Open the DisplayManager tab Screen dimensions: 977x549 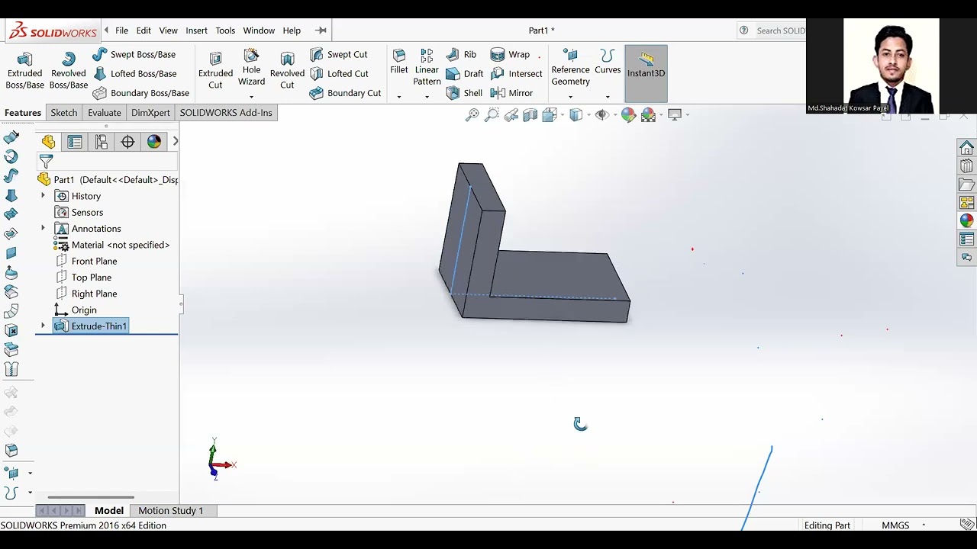point(154,142)
